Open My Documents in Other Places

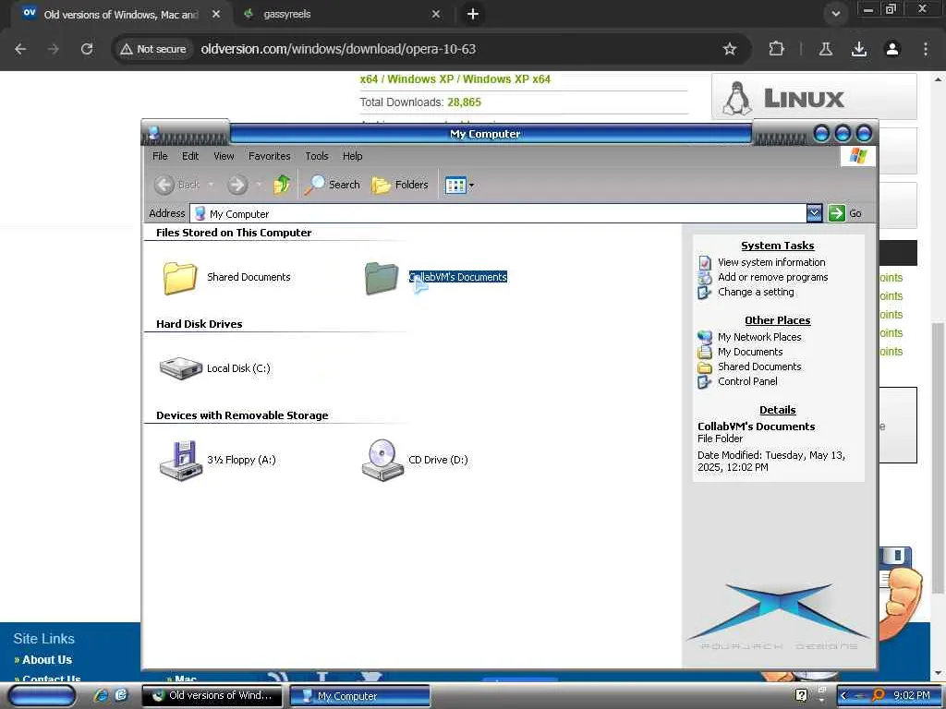point(750,352)
